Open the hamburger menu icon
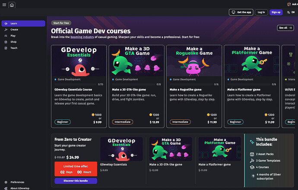 pyautogui.click(x=4, y=5)
